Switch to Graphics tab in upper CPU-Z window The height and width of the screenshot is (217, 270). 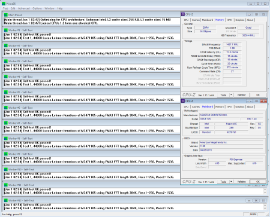[240, 20]
